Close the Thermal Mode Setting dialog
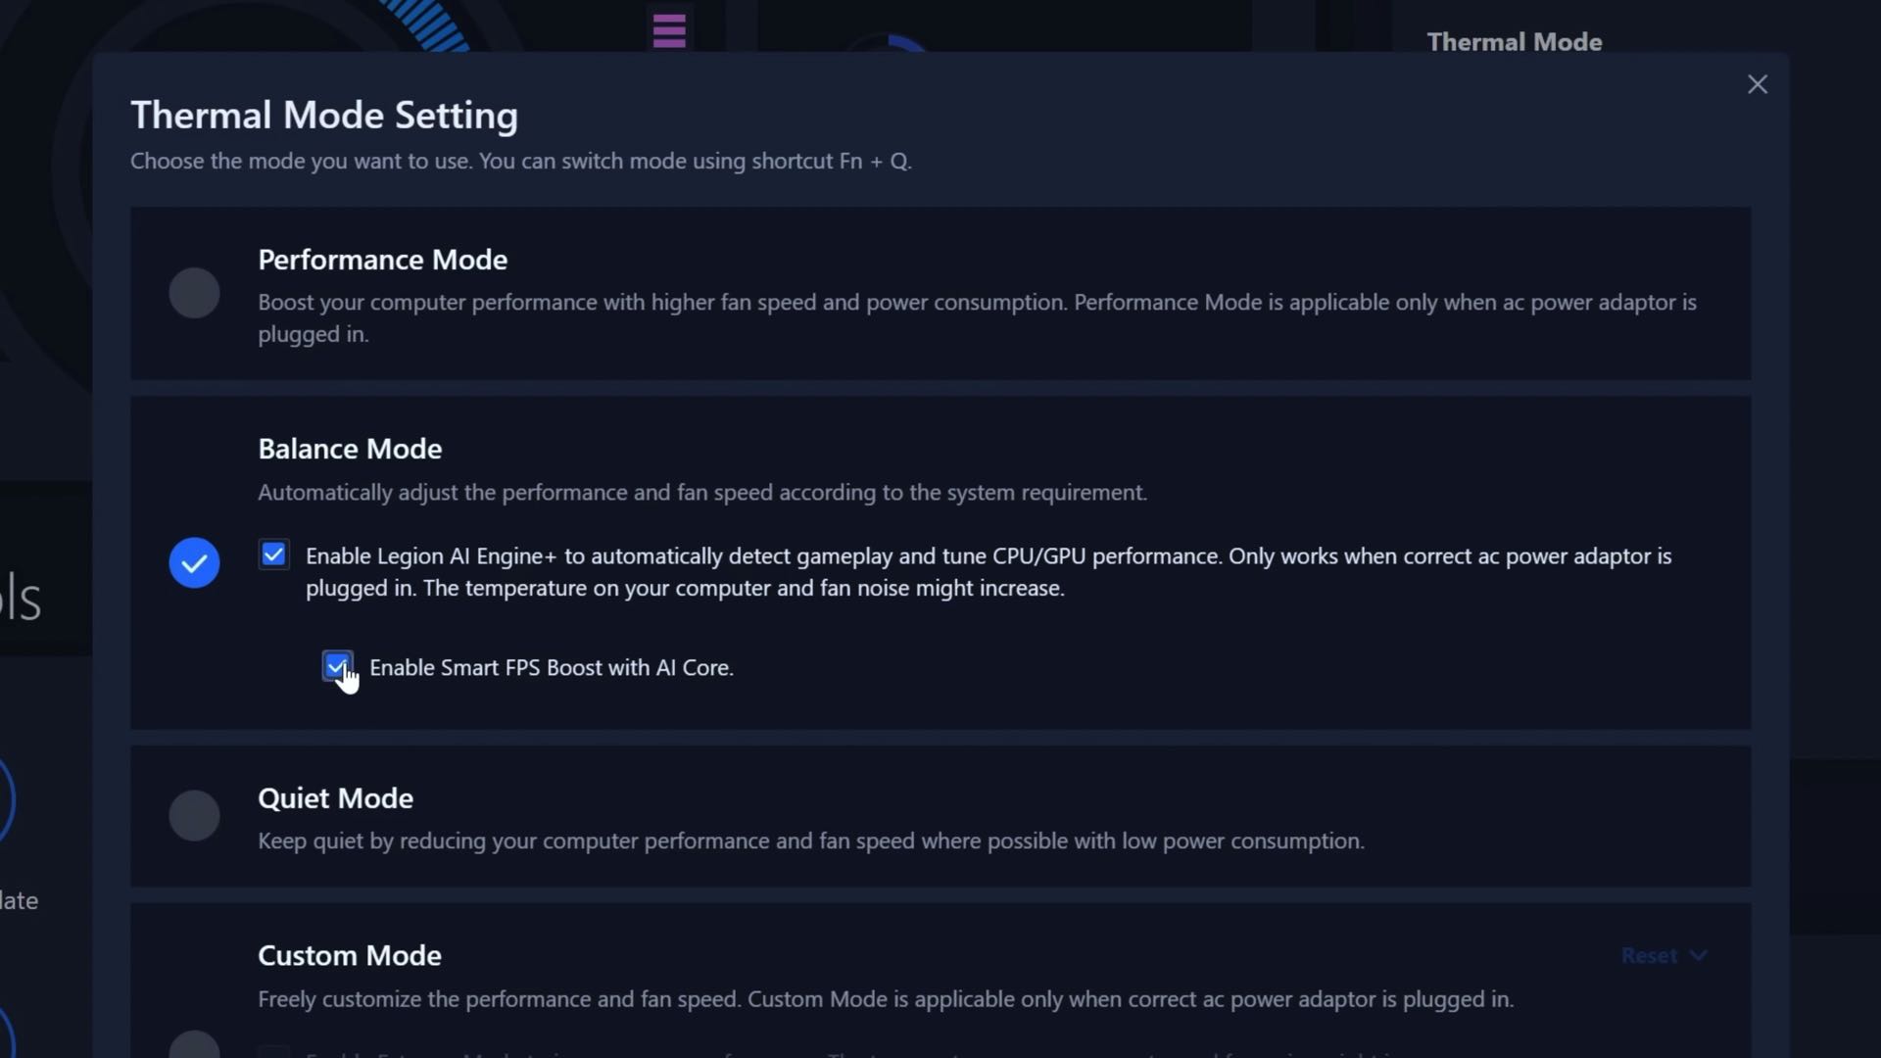 click(1758, 84)
